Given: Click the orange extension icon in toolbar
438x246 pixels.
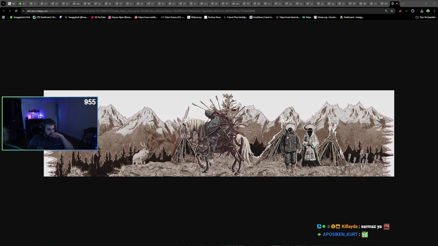Looking at the screenshot, I should click(400, 11).
